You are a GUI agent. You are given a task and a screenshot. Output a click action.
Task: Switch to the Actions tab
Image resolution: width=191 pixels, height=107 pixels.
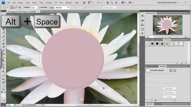(158, 104)
